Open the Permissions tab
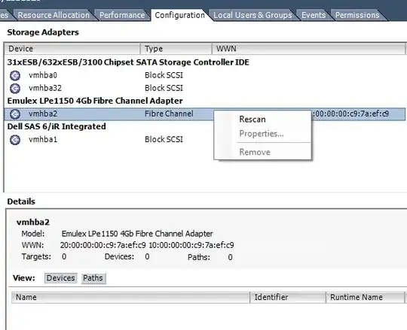 357,15
